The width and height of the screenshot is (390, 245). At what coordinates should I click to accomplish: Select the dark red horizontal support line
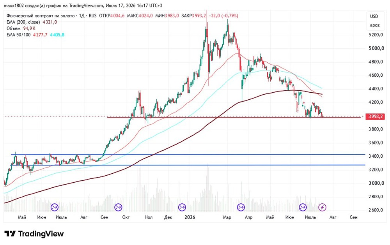click(x=234, y=118)
